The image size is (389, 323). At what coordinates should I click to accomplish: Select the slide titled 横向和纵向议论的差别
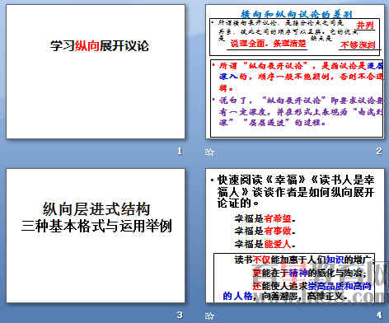(x=295, y=72)
